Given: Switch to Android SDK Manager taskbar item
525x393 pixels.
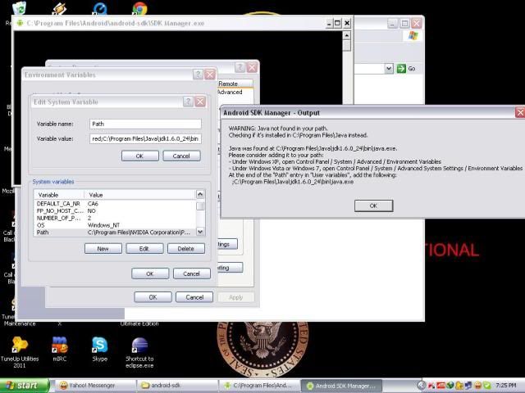Looking at the screenshot, I should [x=342, y=386].
